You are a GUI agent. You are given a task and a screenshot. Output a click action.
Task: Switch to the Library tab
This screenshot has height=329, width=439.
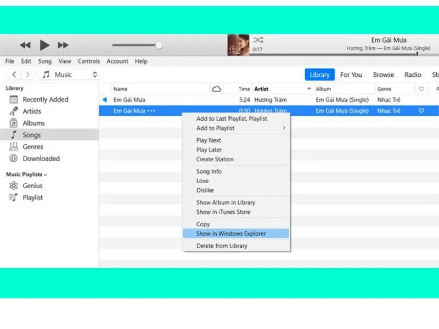click(320, 75)
